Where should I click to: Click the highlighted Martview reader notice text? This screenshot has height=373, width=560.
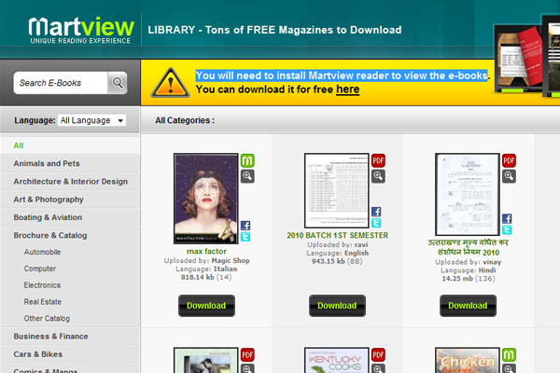[342, 76]
